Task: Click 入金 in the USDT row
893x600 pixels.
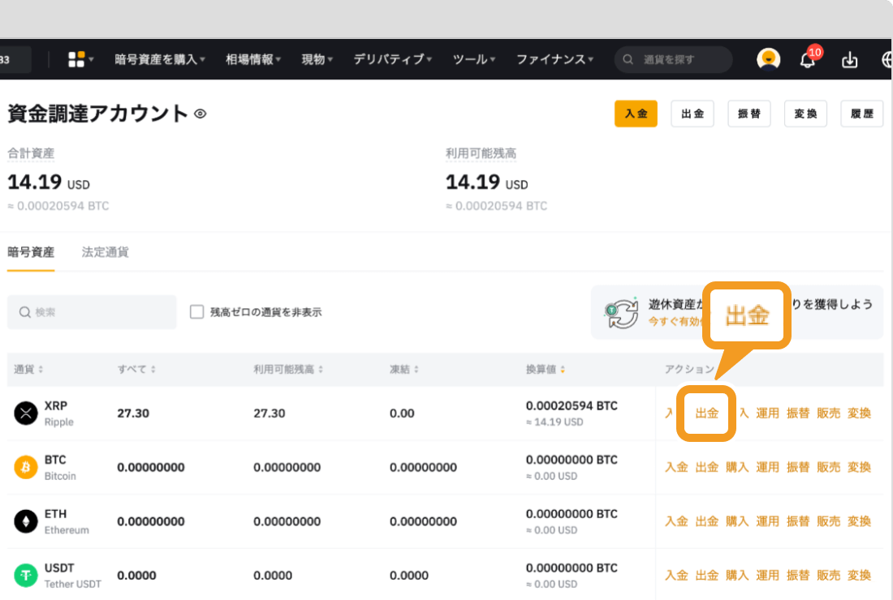Action: click(676, 576)
